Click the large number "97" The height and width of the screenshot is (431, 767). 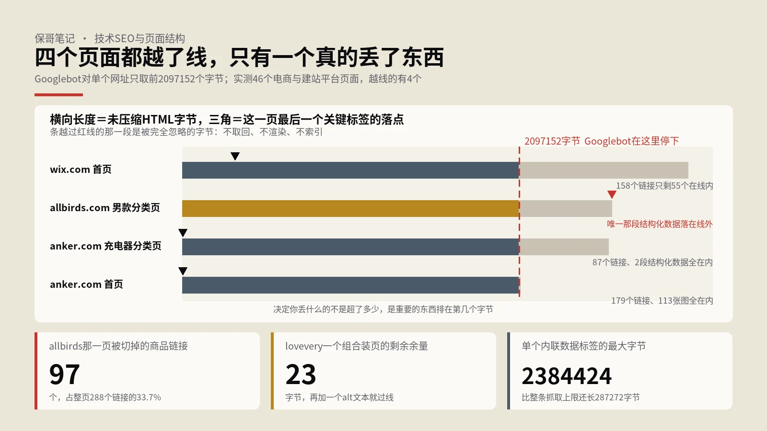(64, 374)
